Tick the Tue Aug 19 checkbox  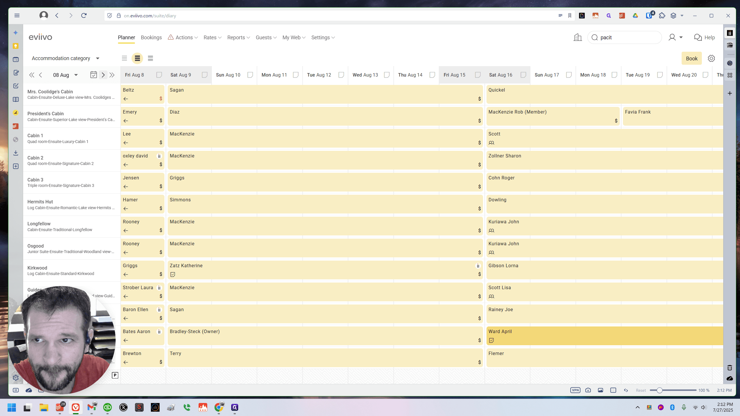coord(660,75)
